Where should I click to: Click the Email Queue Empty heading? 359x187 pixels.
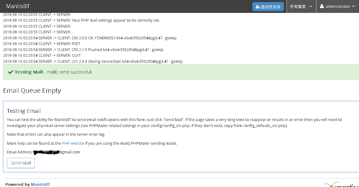pyautogui.click(x=32, y=91)
